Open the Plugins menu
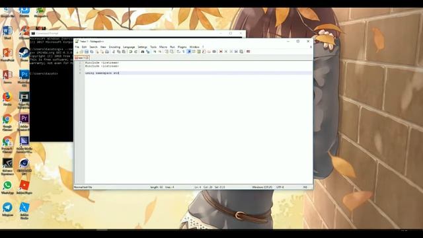Screen dimensions: 423x238 [x=182, y=47]
